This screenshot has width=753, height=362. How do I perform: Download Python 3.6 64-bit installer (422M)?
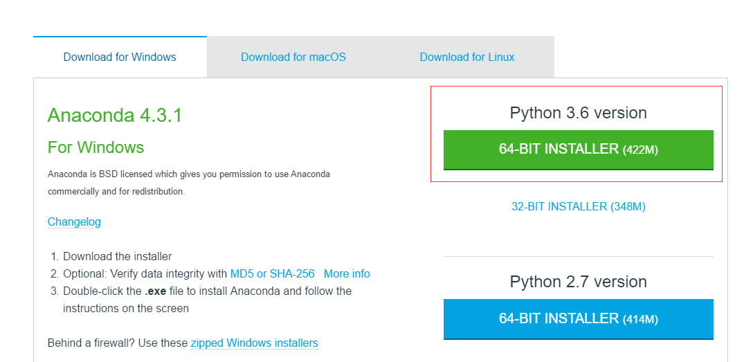tap(578, 150)
